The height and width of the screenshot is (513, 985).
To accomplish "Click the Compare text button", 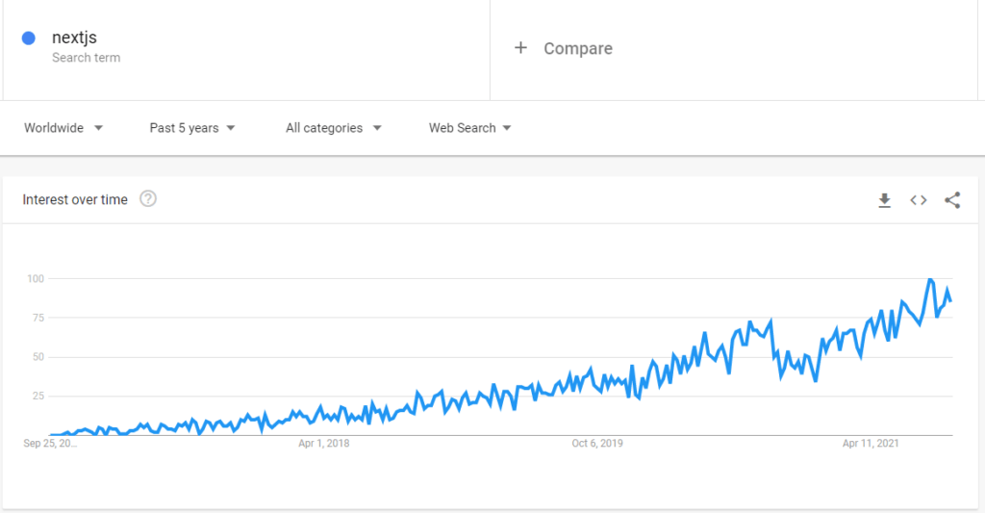I will click(x=578, y=48).
